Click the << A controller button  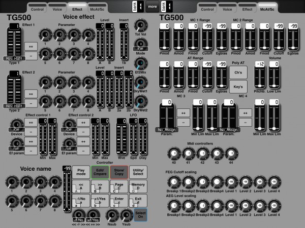click(81, 186)
